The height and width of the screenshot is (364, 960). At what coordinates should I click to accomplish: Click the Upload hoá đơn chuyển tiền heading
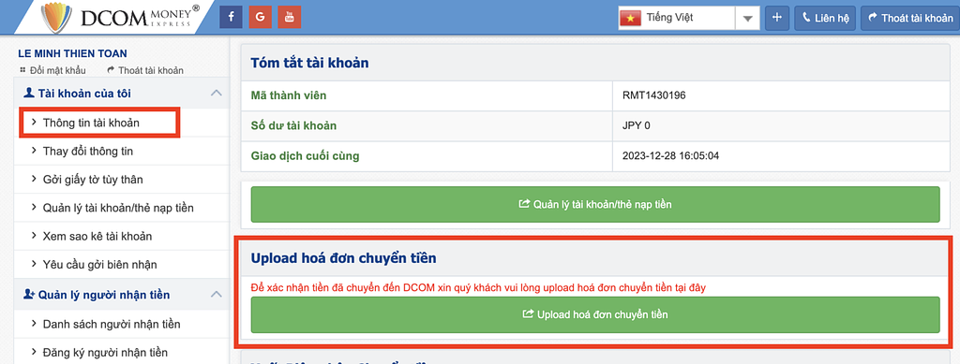click(343, 258)
